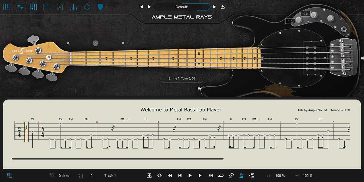Click the blue guitar pick icon

click(100, 7)
